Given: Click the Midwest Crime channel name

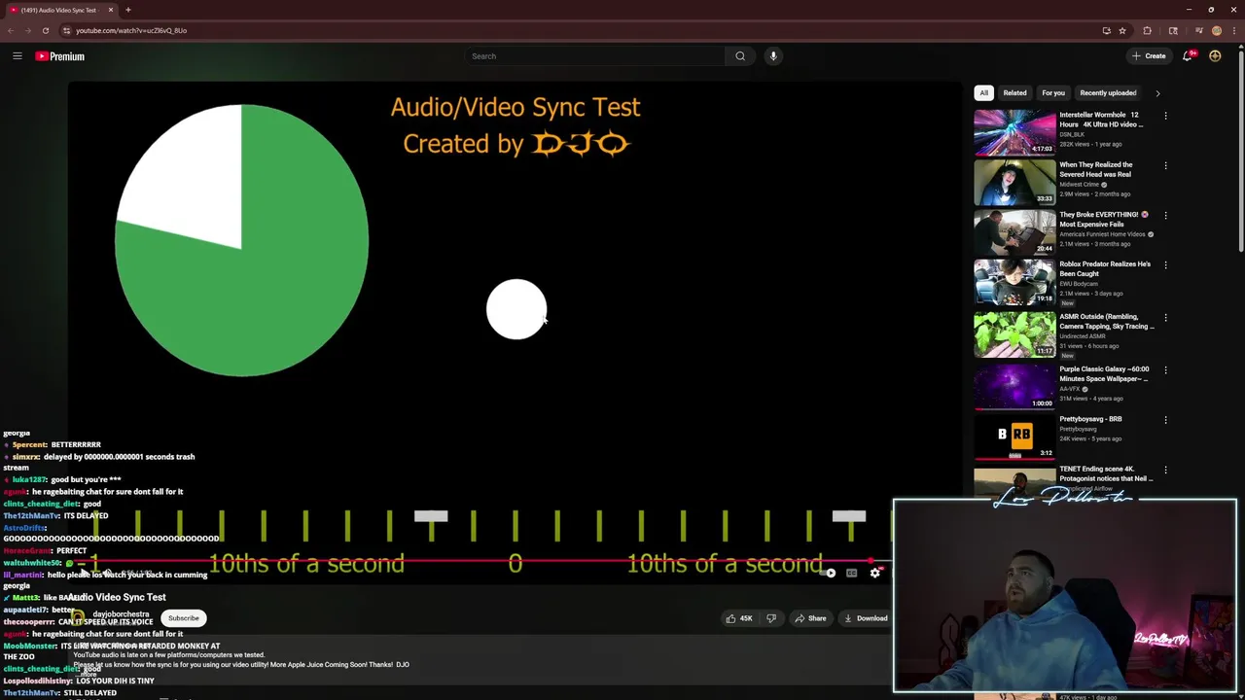Looking at the screenshot, I should pyautogui.click(x=1079, y=184).
